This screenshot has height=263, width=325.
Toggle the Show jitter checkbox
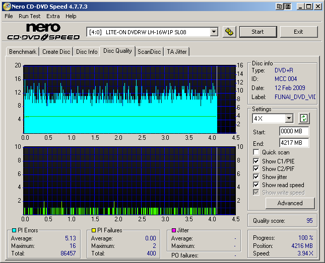[256, 177]
